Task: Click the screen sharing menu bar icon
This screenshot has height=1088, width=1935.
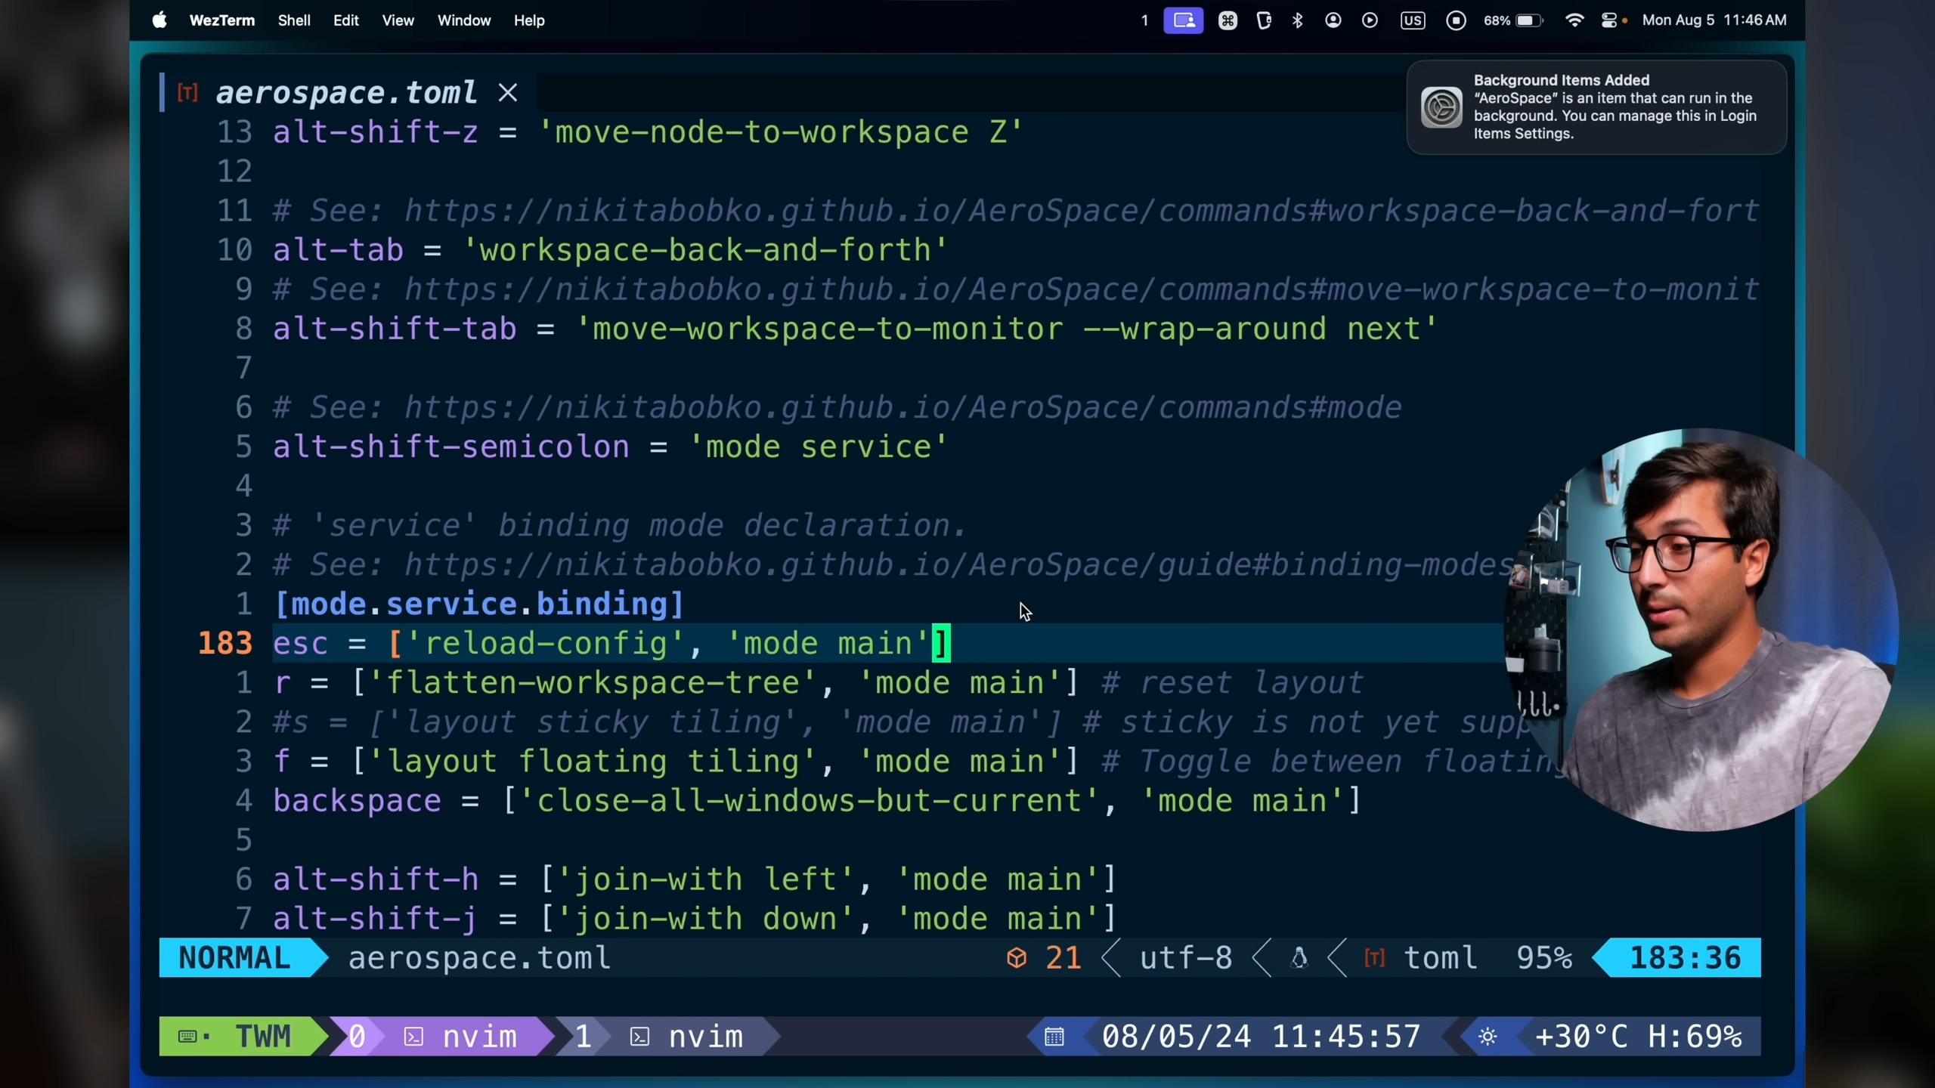Action: pos(1183,20)
